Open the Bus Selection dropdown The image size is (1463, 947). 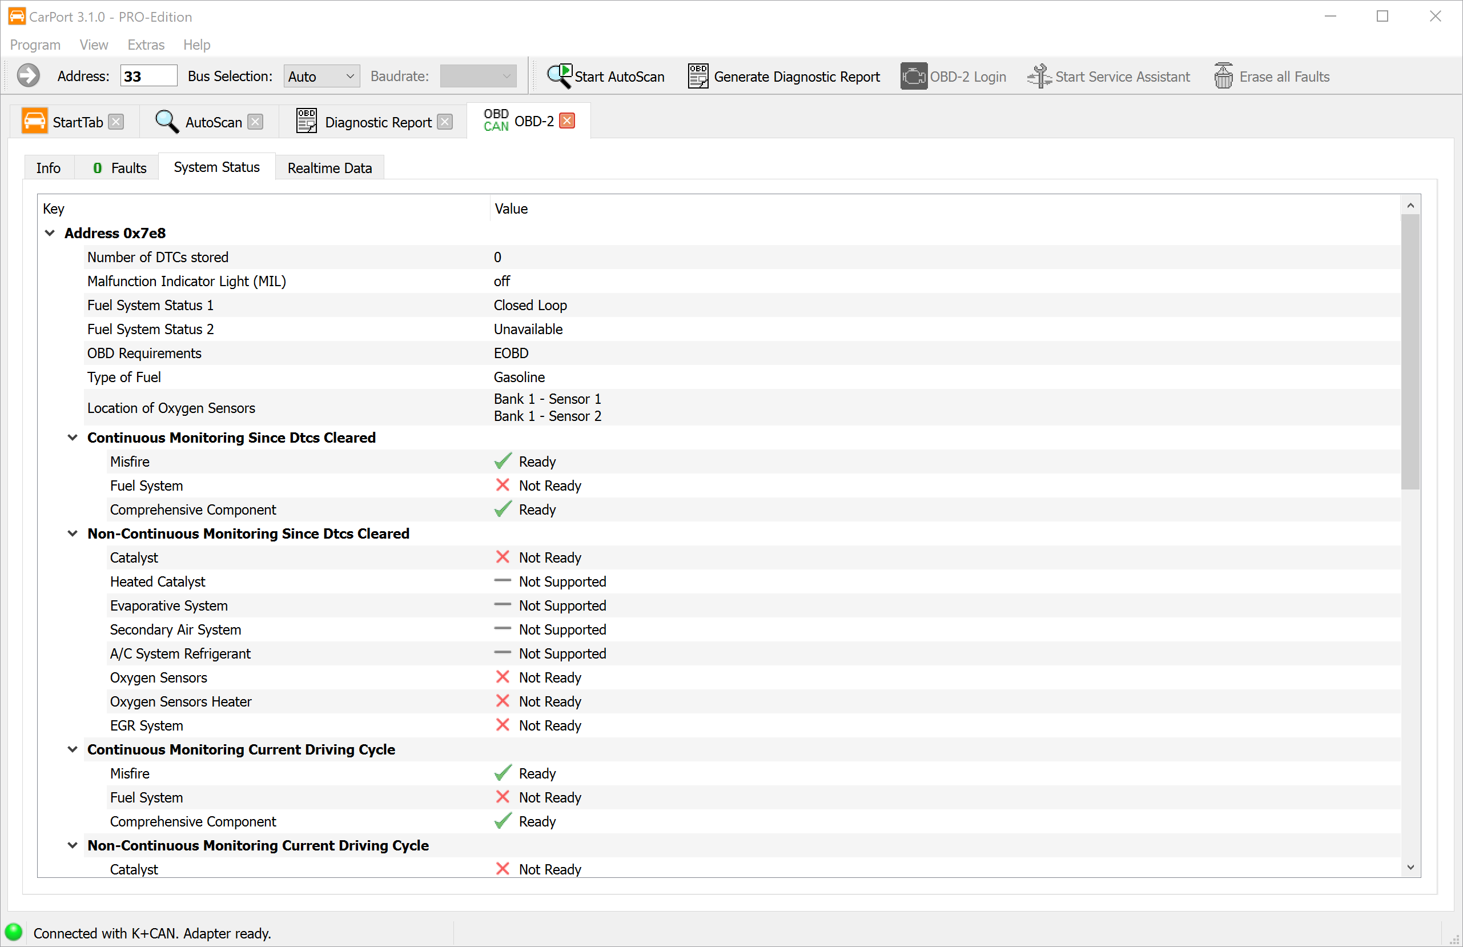click(321, 77)
